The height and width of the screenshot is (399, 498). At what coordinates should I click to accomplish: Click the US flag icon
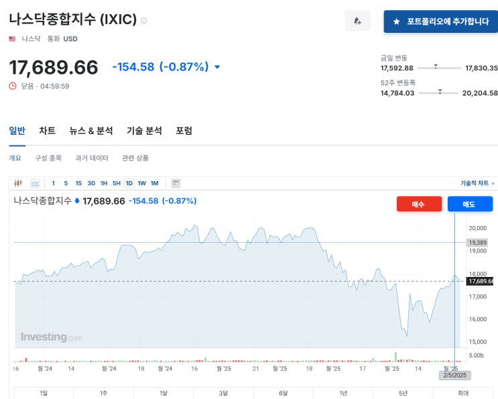12,39
